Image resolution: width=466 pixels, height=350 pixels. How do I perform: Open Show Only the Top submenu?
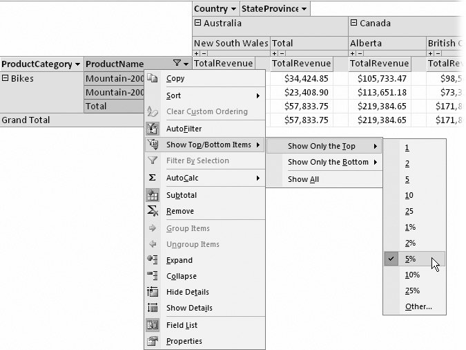324,146
